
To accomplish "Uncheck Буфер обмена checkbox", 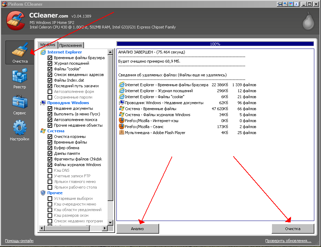I will tap(50, 148).
